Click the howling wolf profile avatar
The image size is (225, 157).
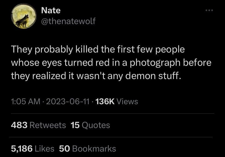(24, 16)
